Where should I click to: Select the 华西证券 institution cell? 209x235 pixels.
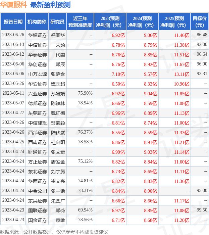pos(38,181)
